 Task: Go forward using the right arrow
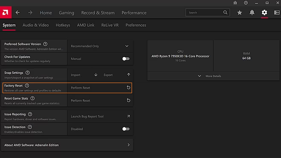click(30, 12)
